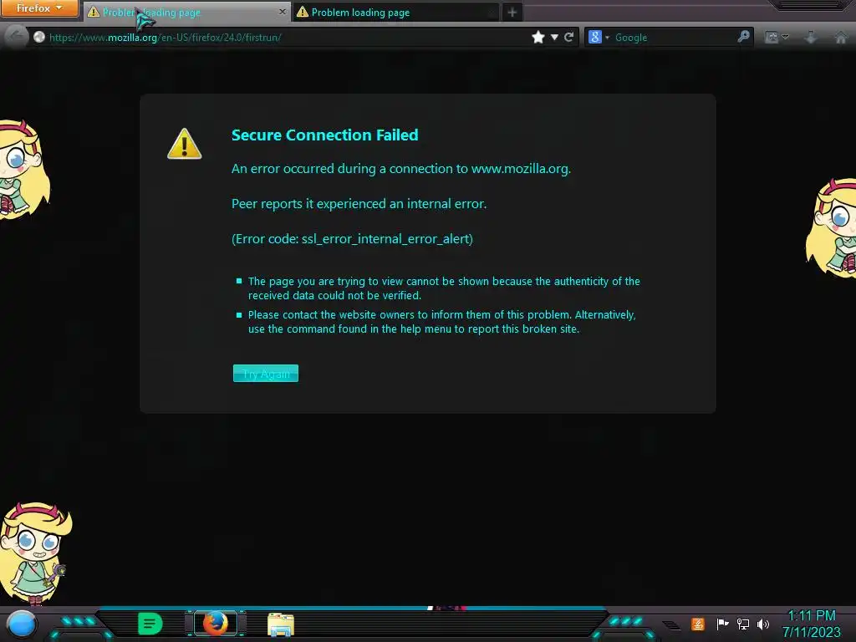Open the orange Java tray icon

(x=698, y=624)
